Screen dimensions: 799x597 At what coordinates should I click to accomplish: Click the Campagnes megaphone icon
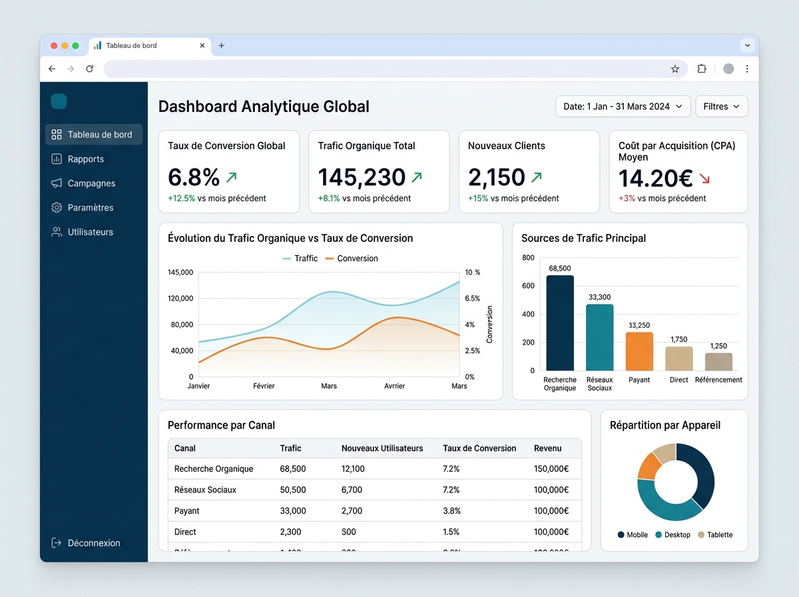coord(57,183)
